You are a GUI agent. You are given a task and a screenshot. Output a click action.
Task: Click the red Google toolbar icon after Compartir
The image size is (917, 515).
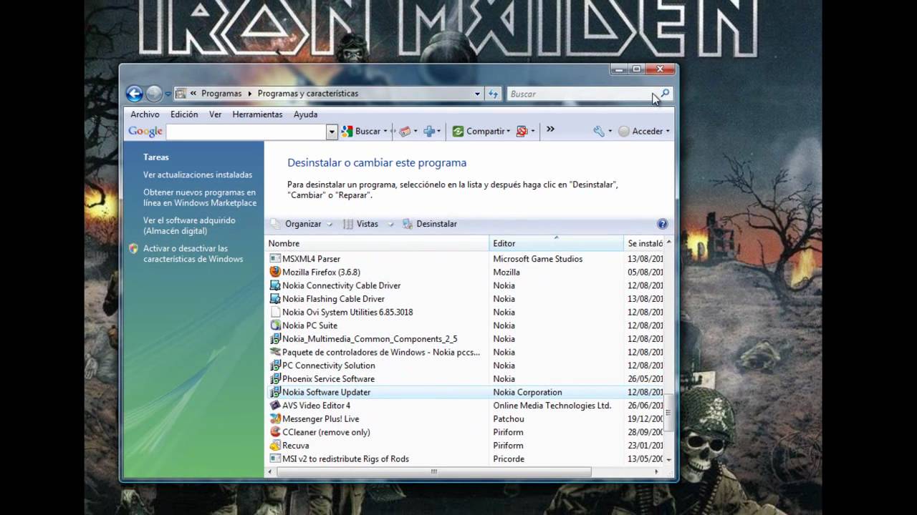tap(522, 132)
